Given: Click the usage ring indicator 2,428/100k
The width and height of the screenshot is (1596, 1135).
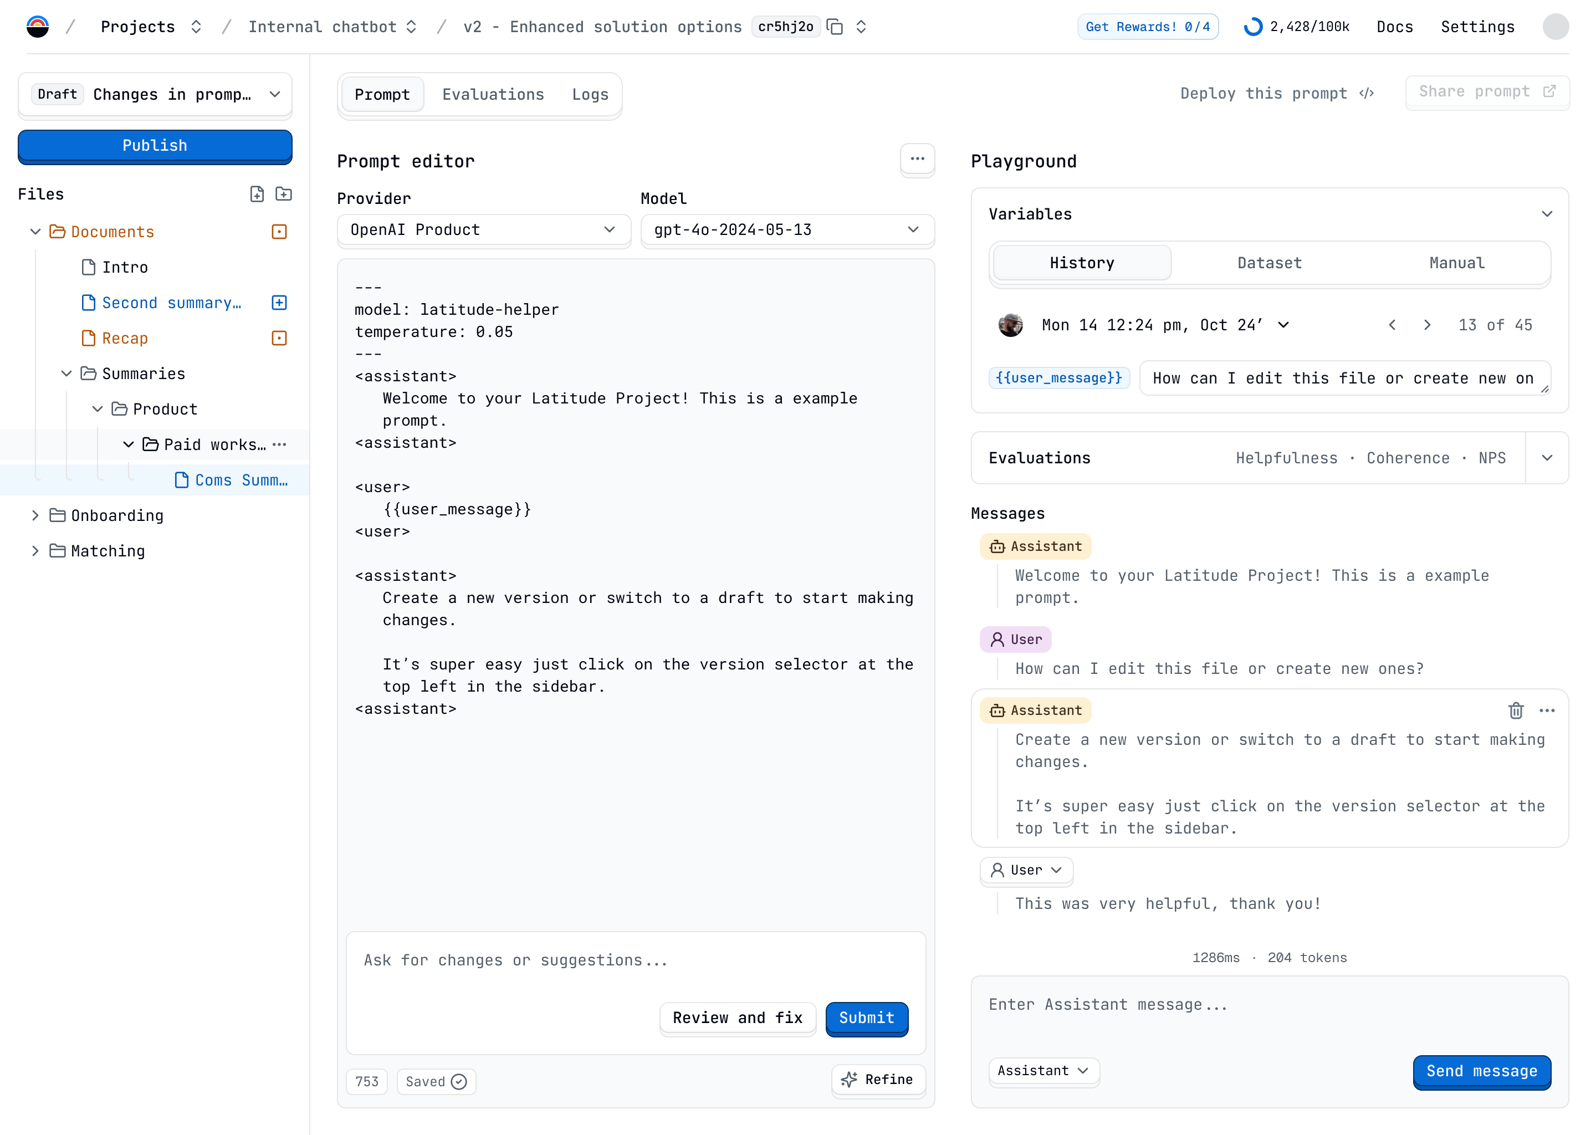Looking at the screenshot, I should (x=1254, y=27).
